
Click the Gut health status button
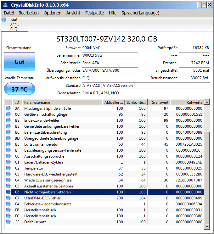pyautogui.click(x=20, y=62)
